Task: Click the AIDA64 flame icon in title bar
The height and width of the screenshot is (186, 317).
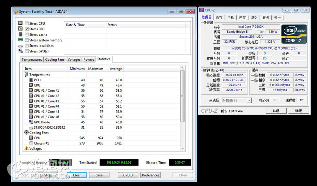Action: (x=16, y=11)
